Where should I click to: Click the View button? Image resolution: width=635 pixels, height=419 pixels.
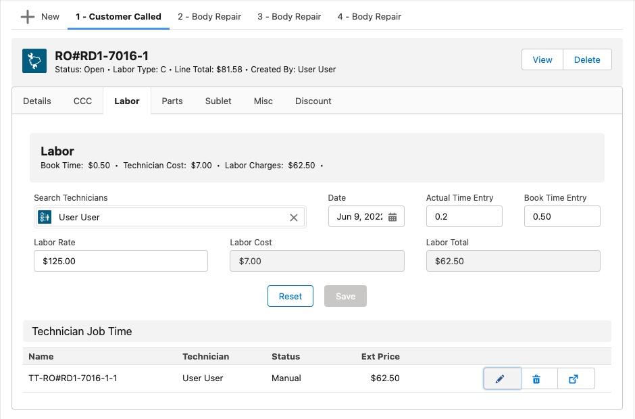[542, 59]
